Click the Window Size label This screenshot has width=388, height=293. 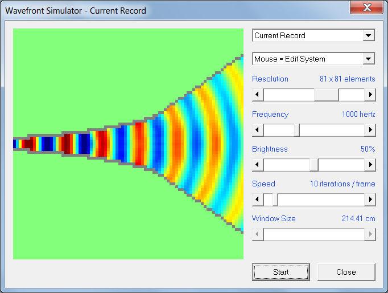coord(274,219)
